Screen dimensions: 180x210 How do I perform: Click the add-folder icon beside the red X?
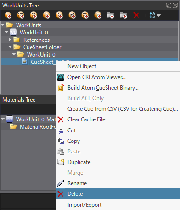pos(124,15)
